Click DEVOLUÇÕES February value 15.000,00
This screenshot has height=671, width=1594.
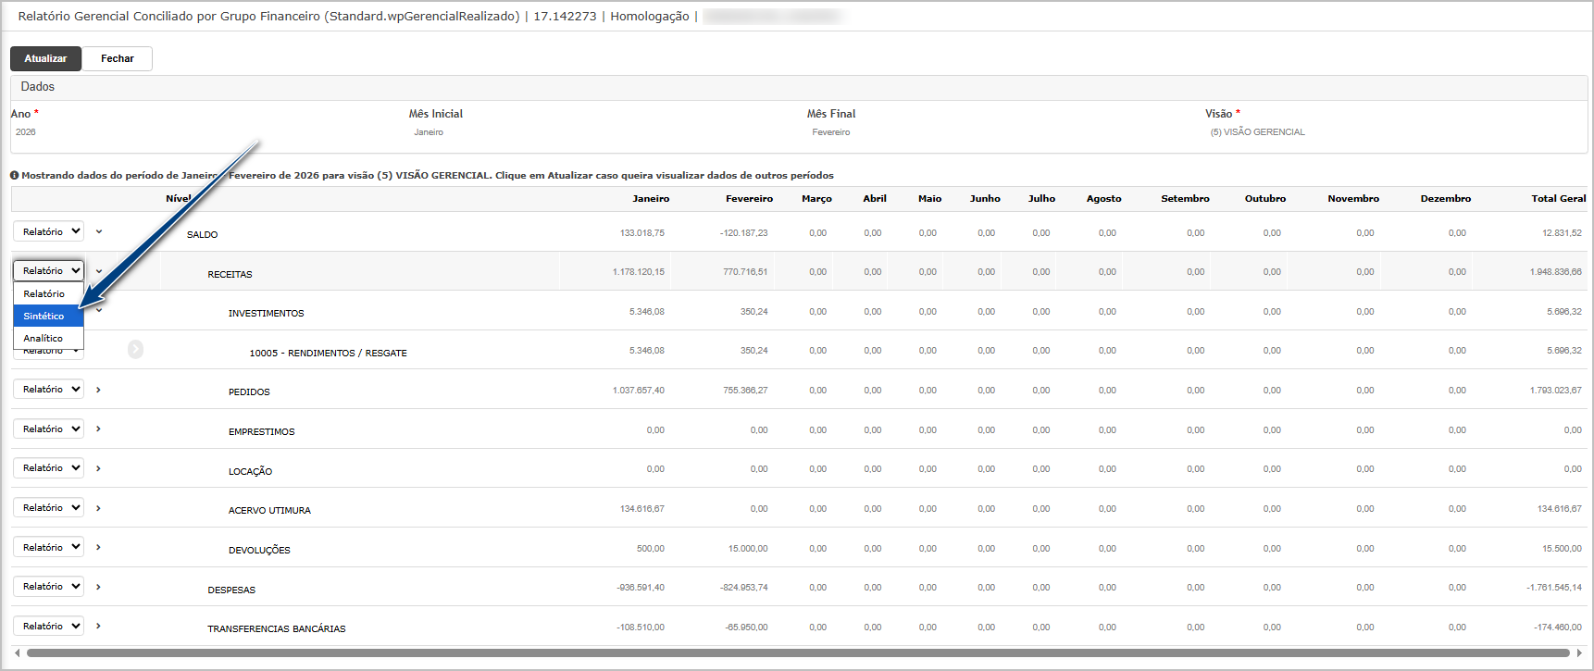tap(748, 549)
